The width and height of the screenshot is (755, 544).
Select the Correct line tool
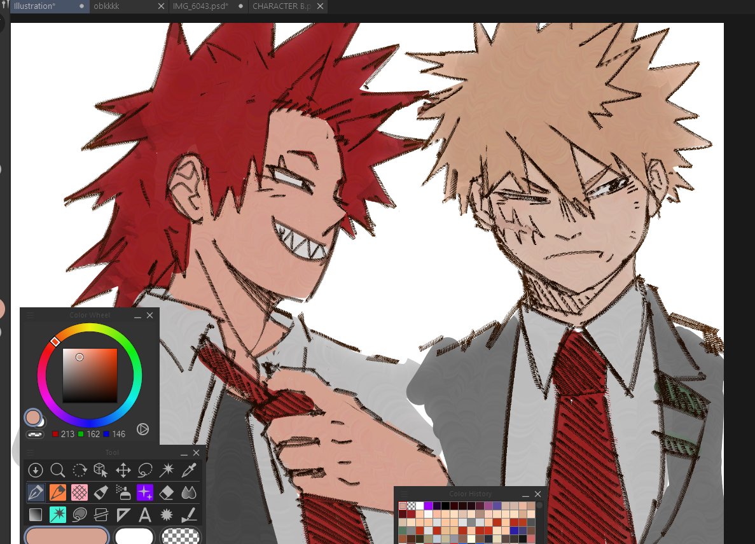pos(189,515)
